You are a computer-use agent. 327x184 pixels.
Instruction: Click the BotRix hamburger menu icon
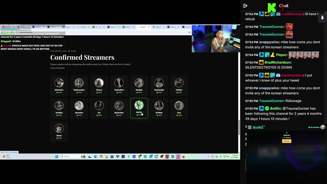(x=250, y=127)
